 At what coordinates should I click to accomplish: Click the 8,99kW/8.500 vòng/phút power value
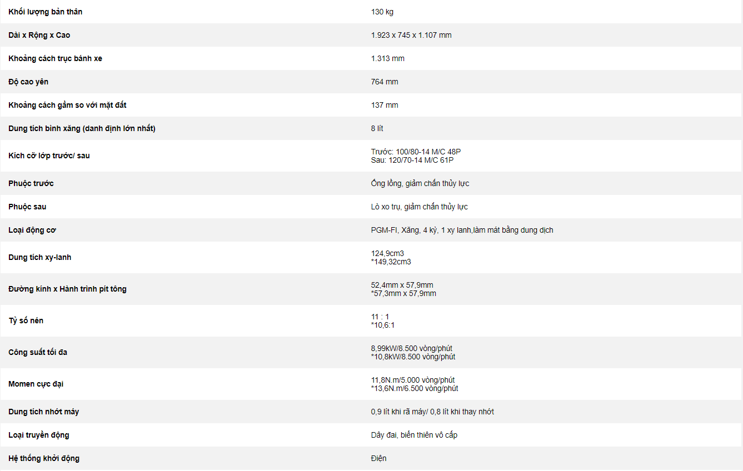pyautogui.click(x=412, y=348)
